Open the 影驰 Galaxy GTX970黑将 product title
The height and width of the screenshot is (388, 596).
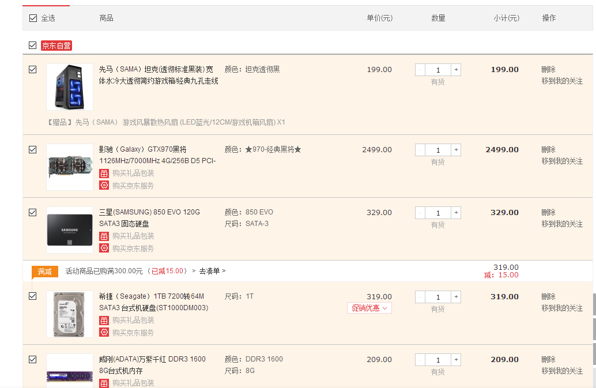(157, 155)
